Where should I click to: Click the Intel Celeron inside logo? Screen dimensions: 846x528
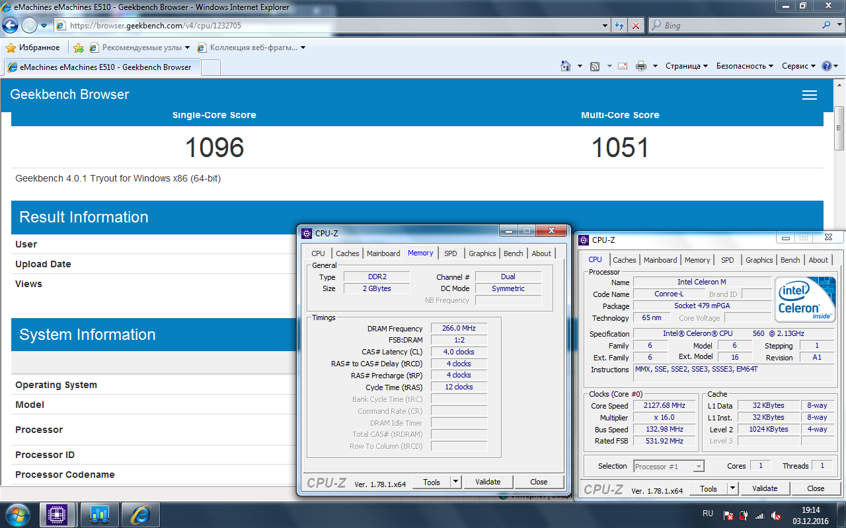point(805,300)
